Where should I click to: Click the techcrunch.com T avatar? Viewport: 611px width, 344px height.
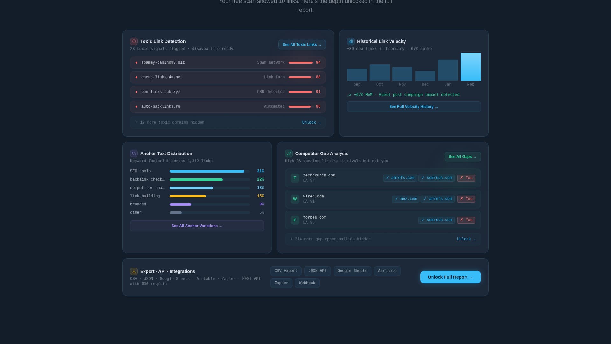295,178
